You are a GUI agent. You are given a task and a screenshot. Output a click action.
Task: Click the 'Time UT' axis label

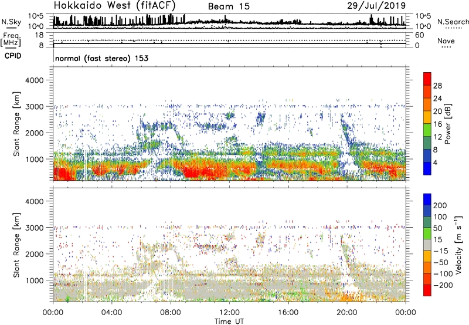229,321
